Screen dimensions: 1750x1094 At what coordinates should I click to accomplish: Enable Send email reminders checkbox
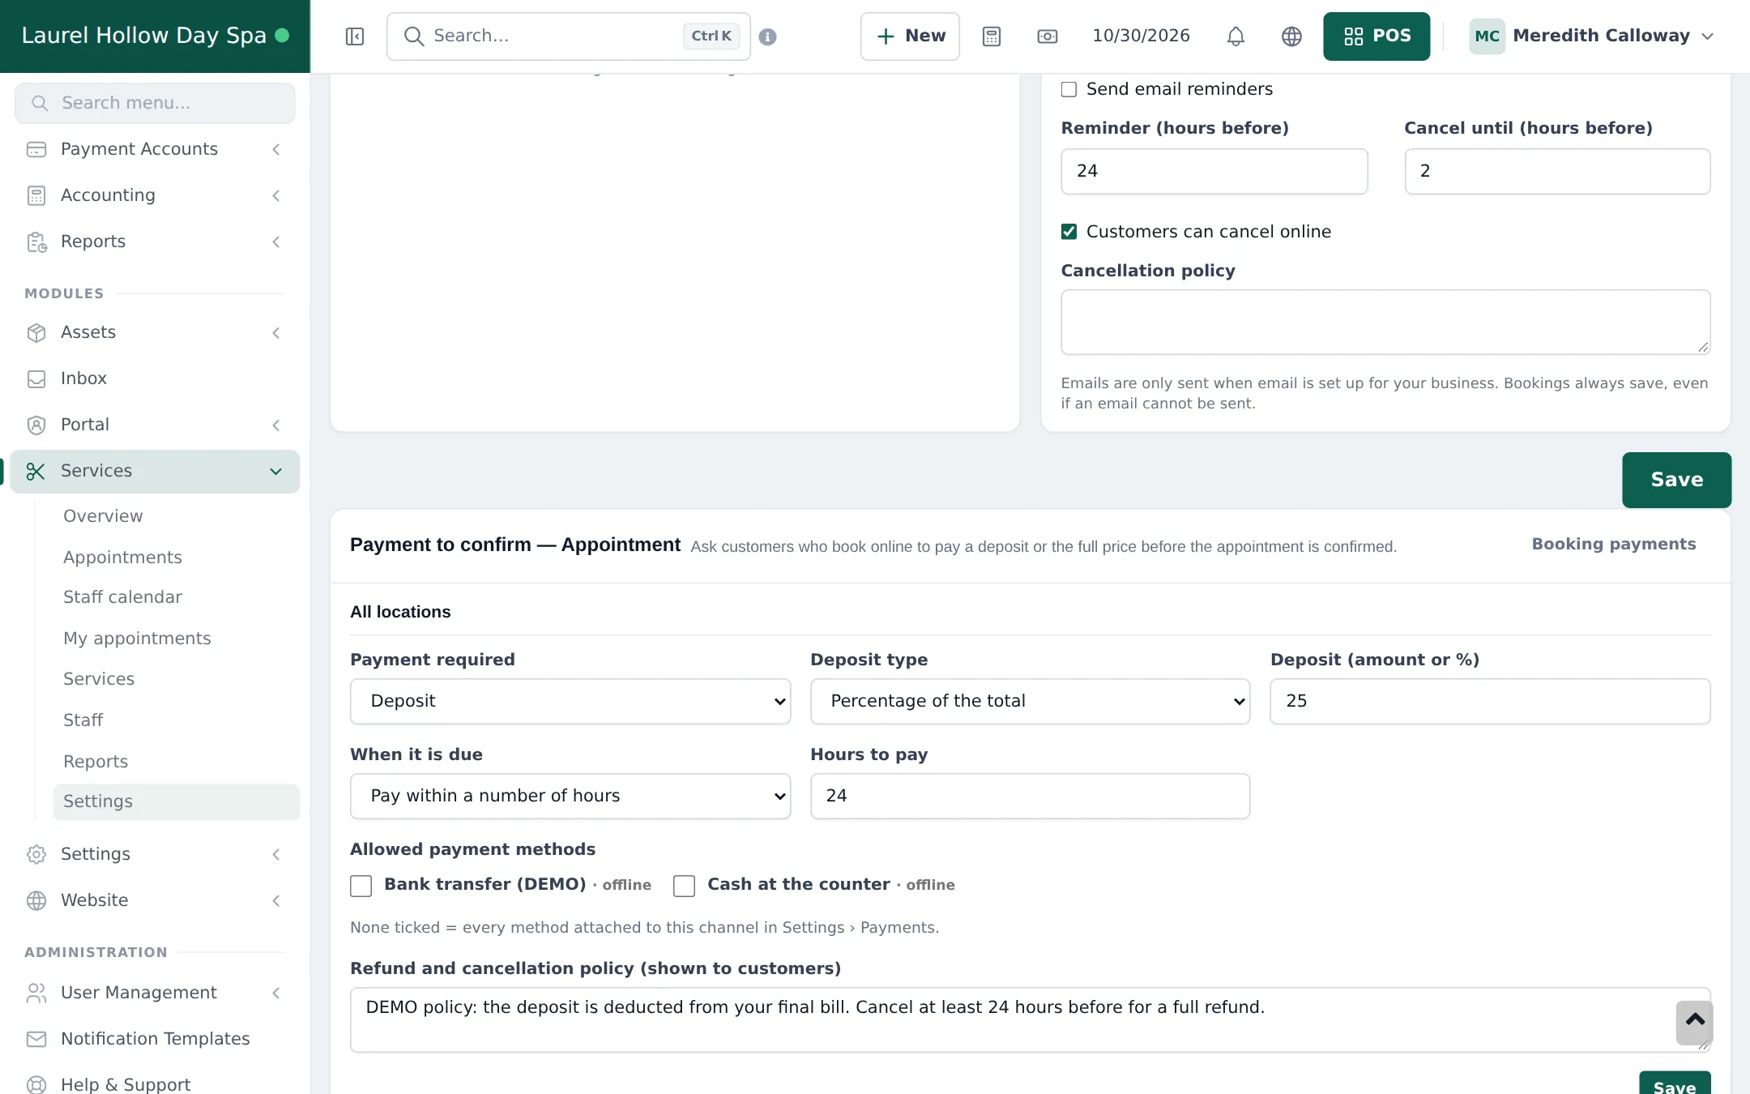[1069, 89]
